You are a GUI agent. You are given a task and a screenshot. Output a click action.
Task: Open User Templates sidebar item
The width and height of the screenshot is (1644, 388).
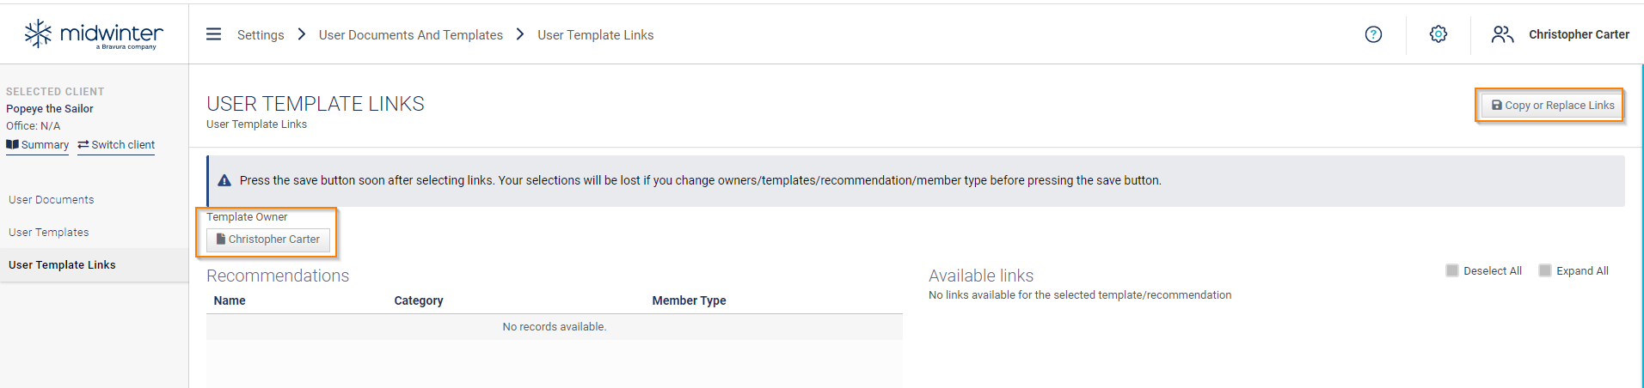click(49, 233)
